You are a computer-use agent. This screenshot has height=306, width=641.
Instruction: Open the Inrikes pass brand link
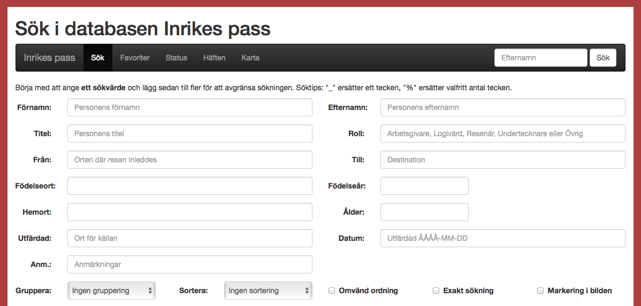[49, 58]
